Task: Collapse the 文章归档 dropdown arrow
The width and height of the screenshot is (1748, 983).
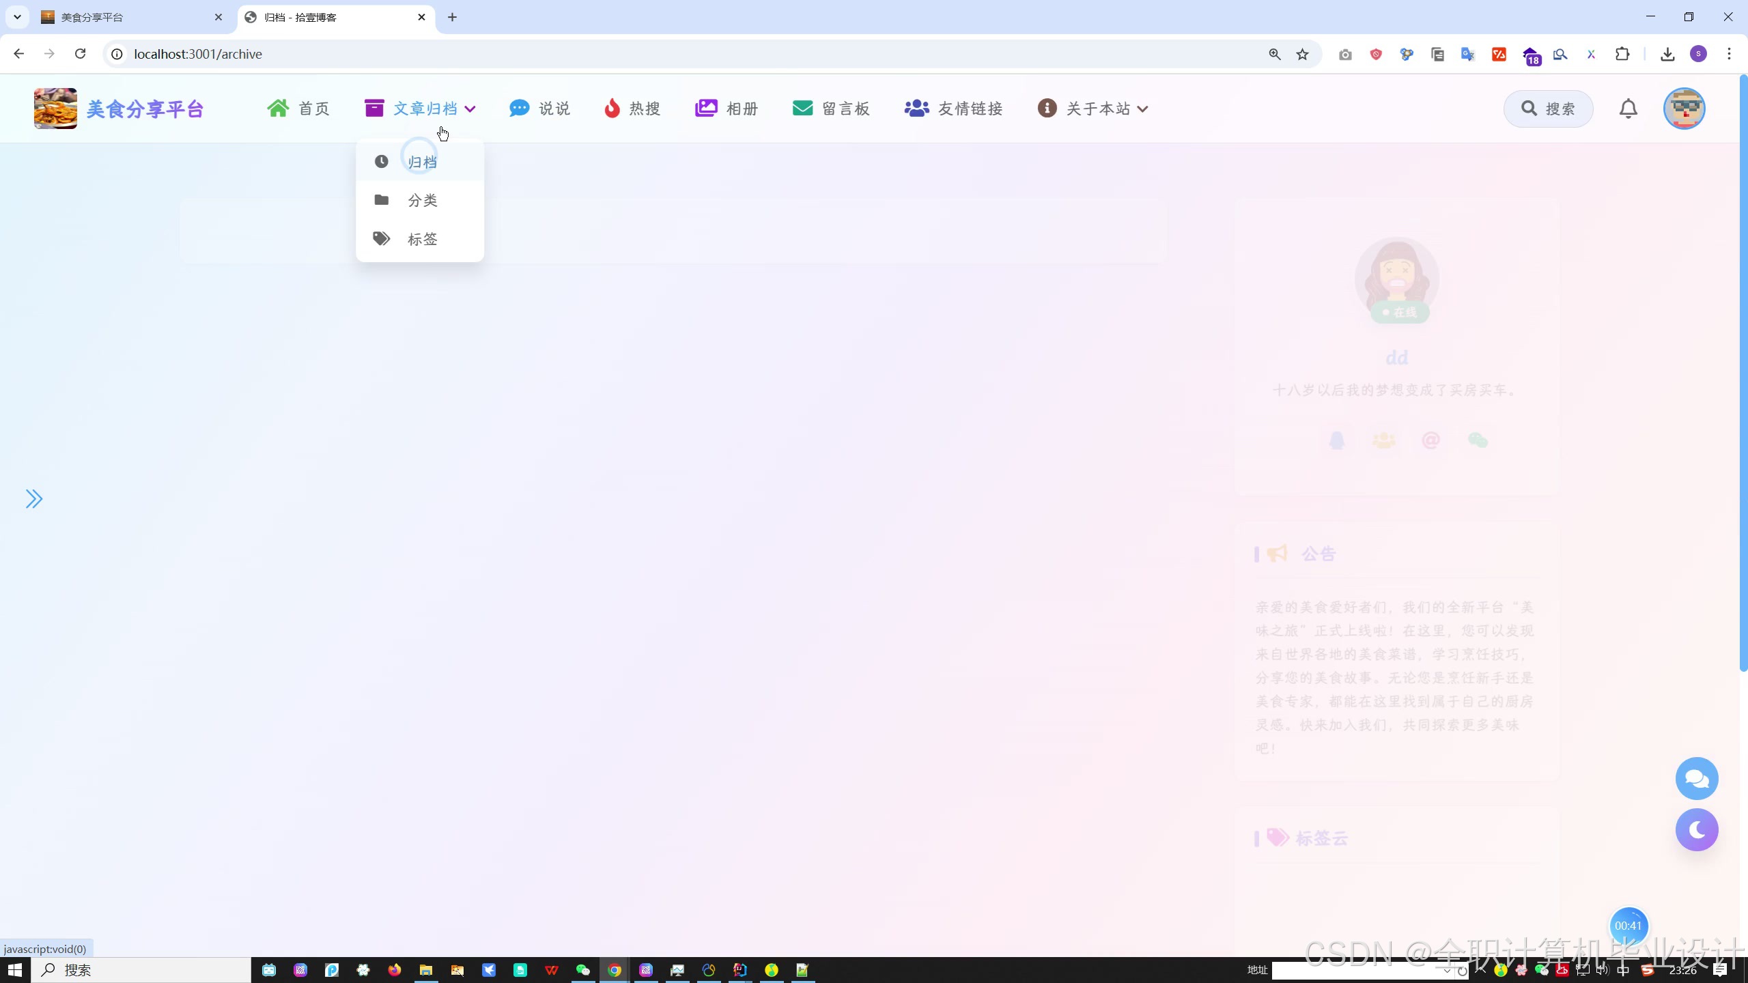Action: [470, 109]
